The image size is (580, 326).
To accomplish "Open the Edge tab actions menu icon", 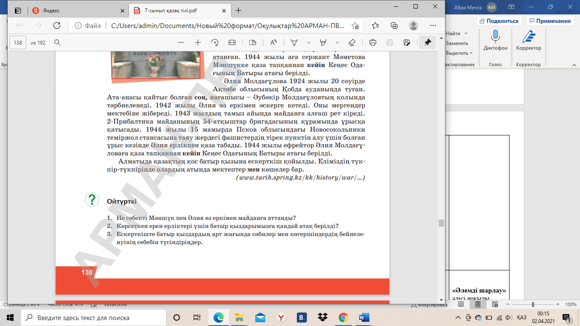I will (x=18, y=11).
